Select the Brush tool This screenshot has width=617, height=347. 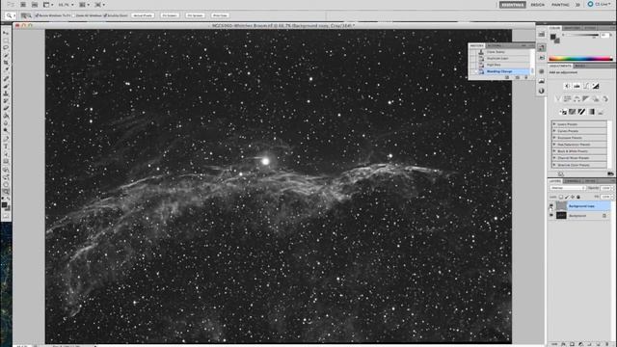[6, 86]
